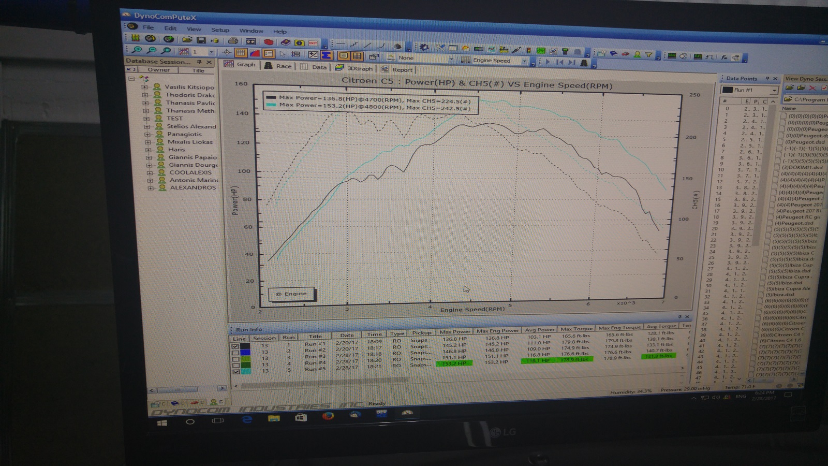Toggle the grid display toolbar icon

[241, 53]
